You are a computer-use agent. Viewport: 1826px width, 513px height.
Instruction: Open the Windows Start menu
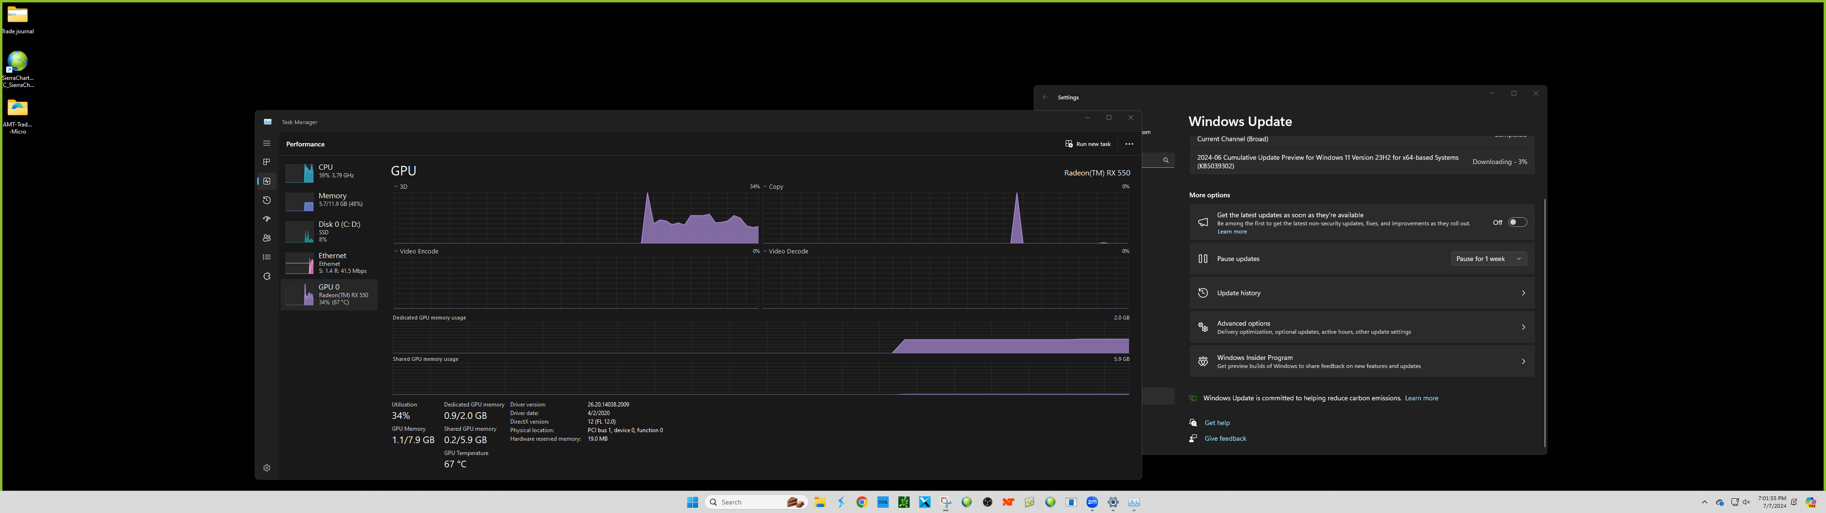click(692, 503)
